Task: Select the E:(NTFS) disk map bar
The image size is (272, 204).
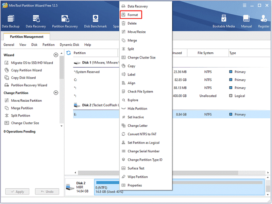Action: (x=180, y=187)
